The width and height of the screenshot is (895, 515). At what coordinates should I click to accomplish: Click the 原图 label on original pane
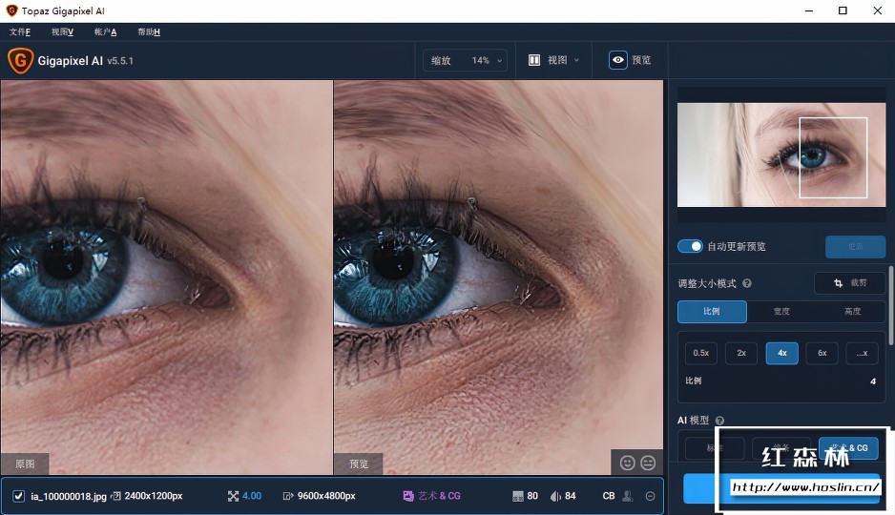click(25, 463)
